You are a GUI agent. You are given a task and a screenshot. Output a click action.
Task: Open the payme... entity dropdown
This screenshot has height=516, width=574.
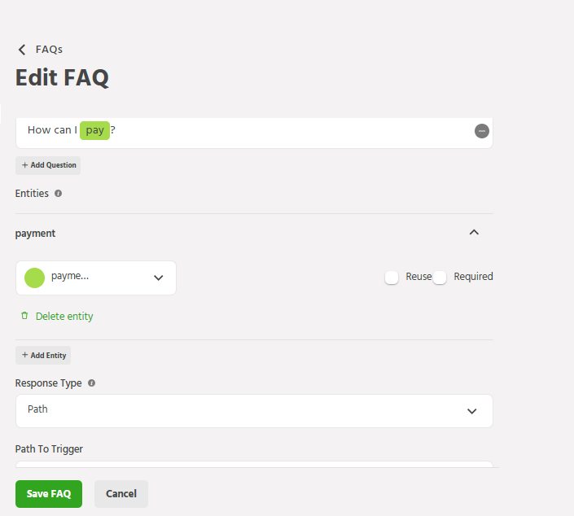[158, 278]
